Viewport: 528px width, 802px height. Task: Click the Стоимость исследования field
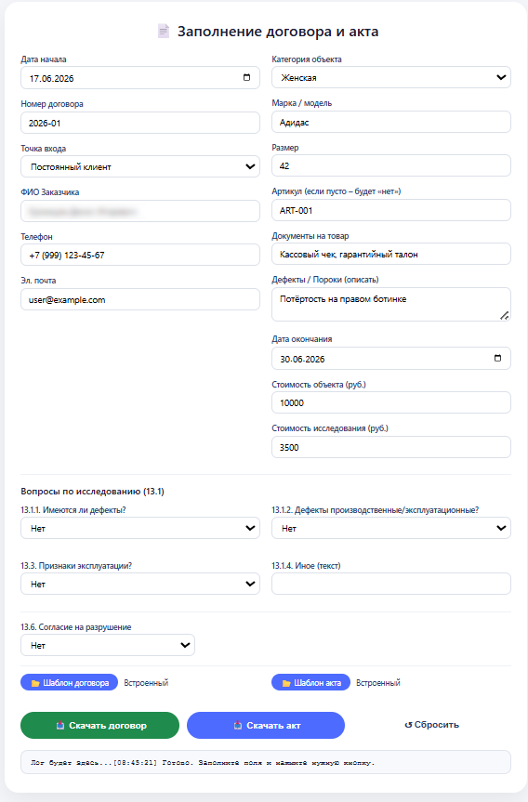coord(391,447)
